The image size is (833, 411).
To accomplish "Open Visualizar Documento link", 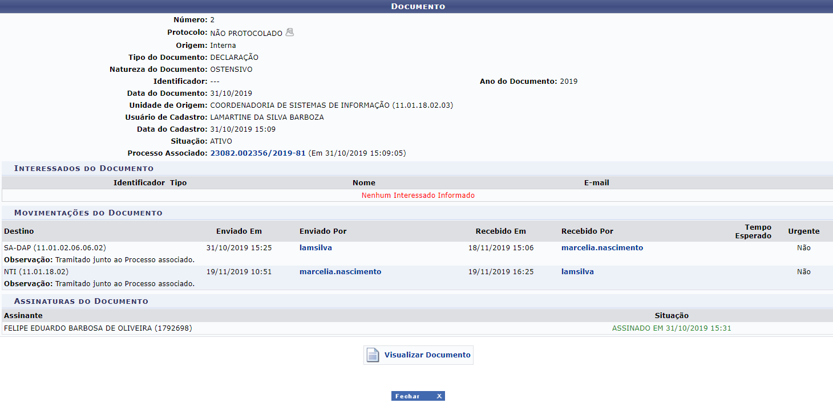I will tap(427, 355).
